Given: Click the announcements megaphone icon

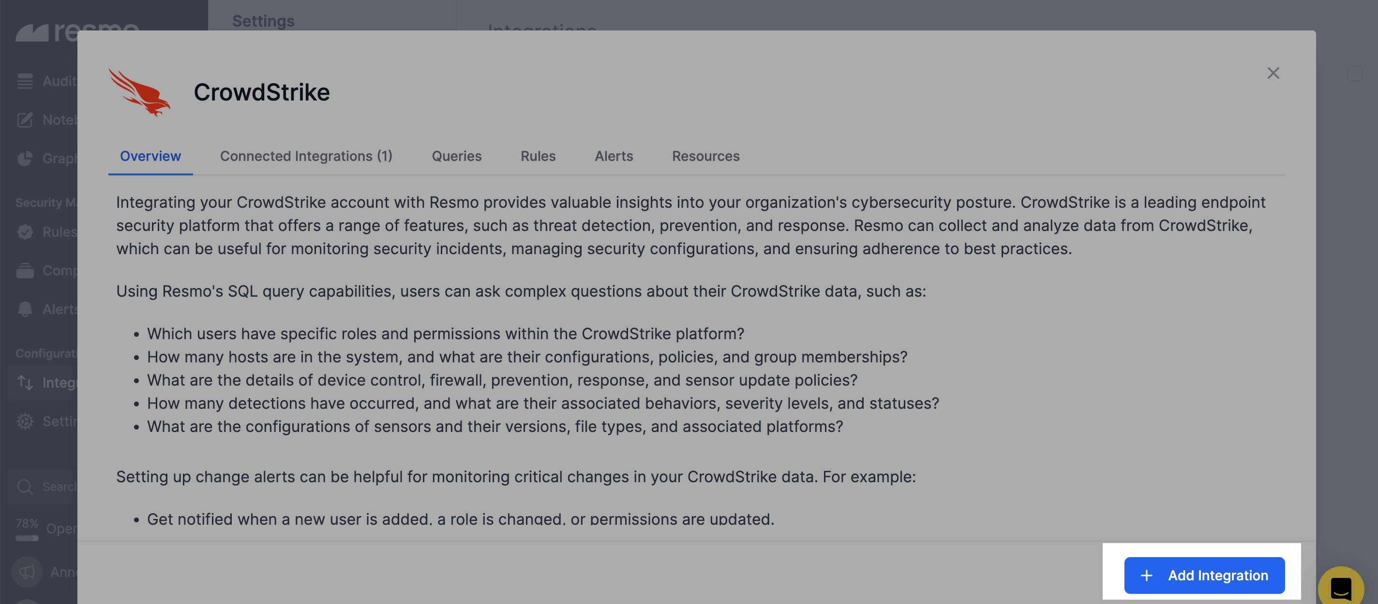Looking at the screenshot, I should pos(27,572).
